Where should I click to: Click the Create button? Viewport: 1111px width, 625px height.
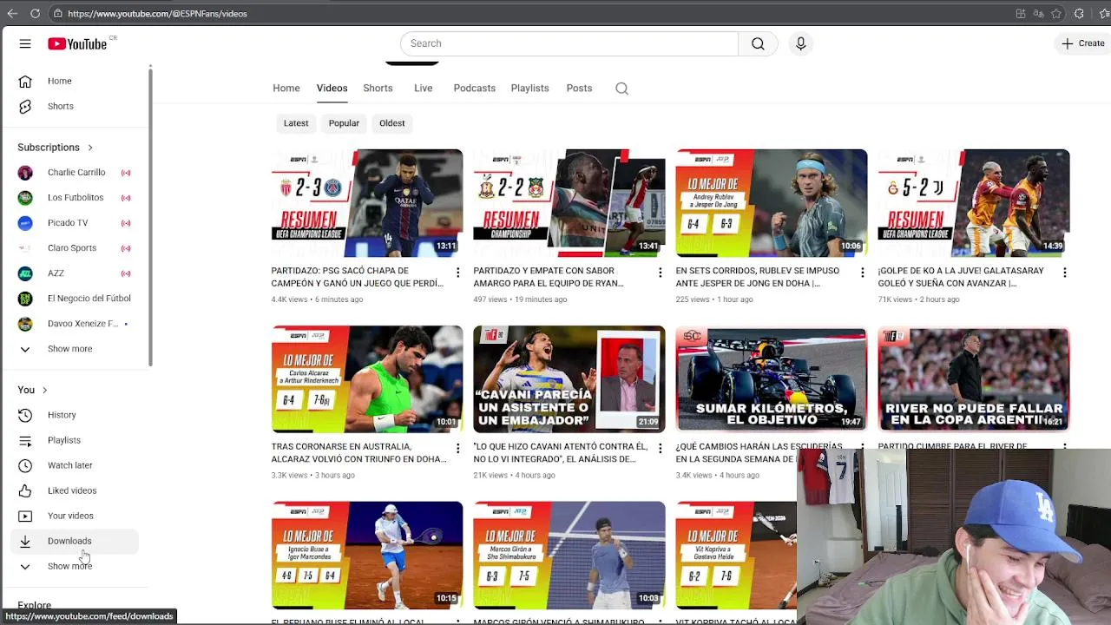[x=1083, y=43]
